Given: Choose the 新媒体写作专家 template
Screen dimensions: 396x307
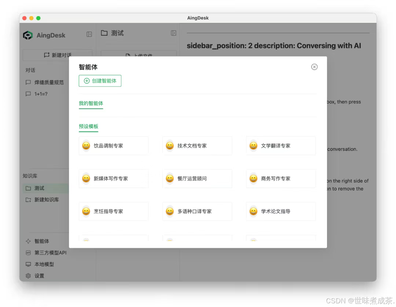Looking at the screenshot, I should (x=114, y=178).
